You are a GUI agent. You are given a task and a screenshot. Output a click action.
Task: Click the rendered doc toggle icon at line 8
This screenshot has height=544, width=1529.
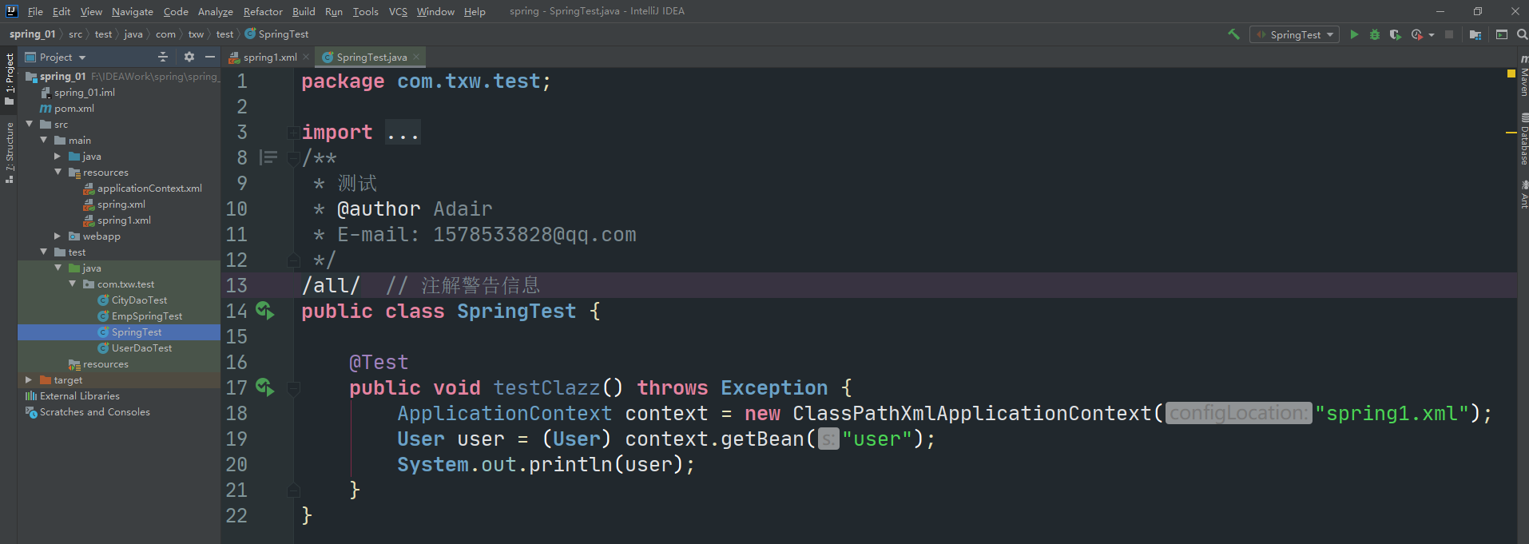pos(269,157)
